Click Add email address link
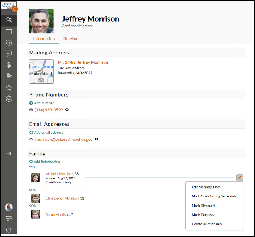 pos(48,132)
